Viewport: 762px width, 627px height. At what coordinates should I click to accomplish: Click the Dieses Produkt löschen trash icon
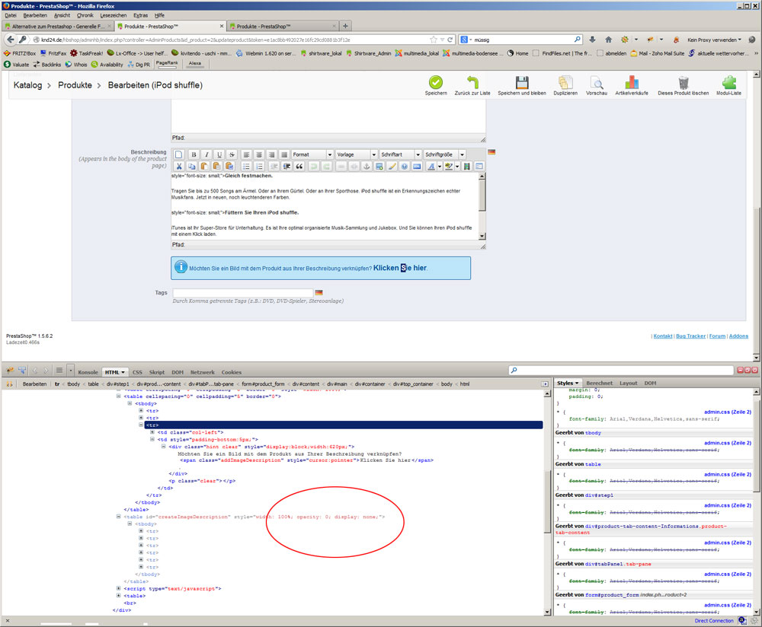(x=684, y=82)
